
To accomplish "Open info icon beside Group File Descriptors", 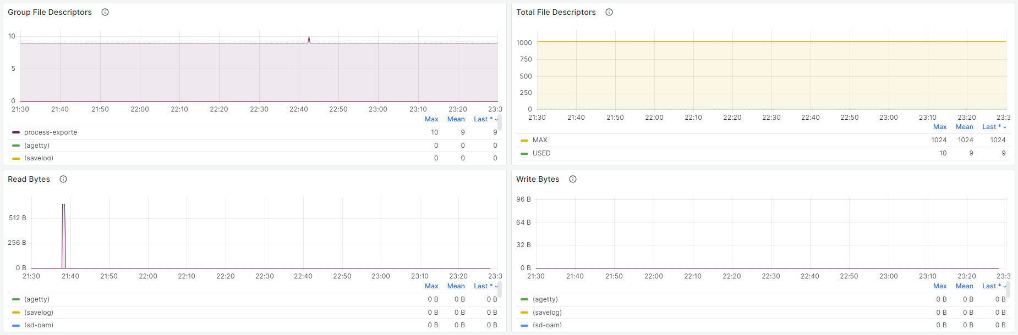I will (x=105, y=12).
